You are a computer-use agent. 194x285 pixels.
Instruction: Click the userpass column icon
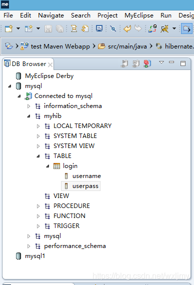(x=66, y=186)
